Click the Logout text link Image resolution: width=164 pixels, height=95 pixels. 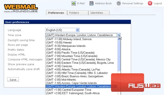pyautogui.click(x=158, y=4)
